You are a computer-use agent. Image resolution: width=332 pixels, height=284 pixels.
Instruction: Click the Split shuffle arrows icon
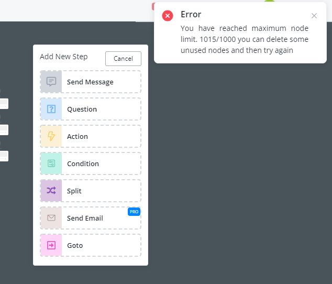coord(51,191)
